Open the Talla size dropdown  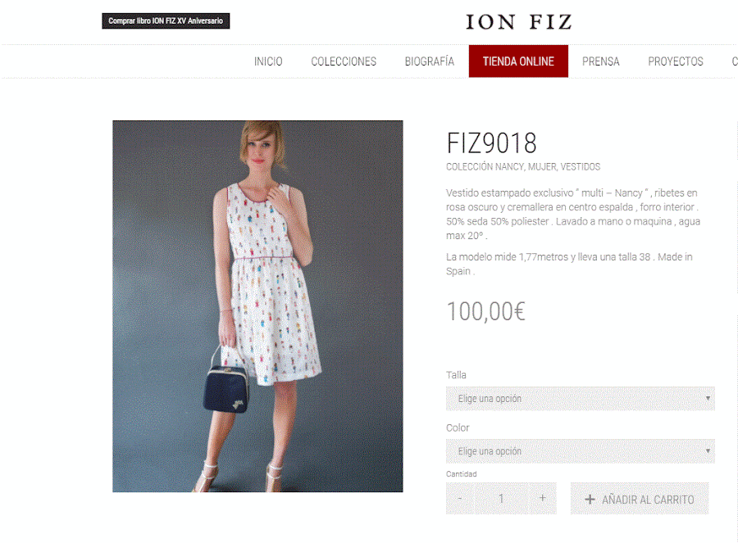click(x=581, y=399)
